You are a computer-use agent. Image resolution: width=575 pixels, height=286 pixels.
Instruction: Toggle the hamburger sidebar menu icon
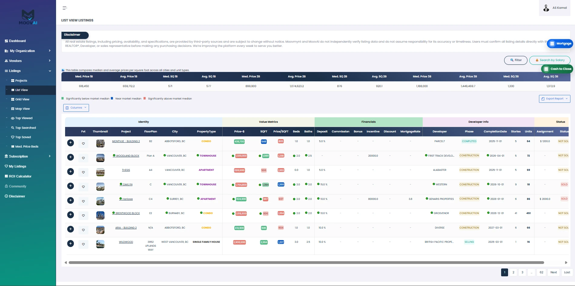(64, 8)
